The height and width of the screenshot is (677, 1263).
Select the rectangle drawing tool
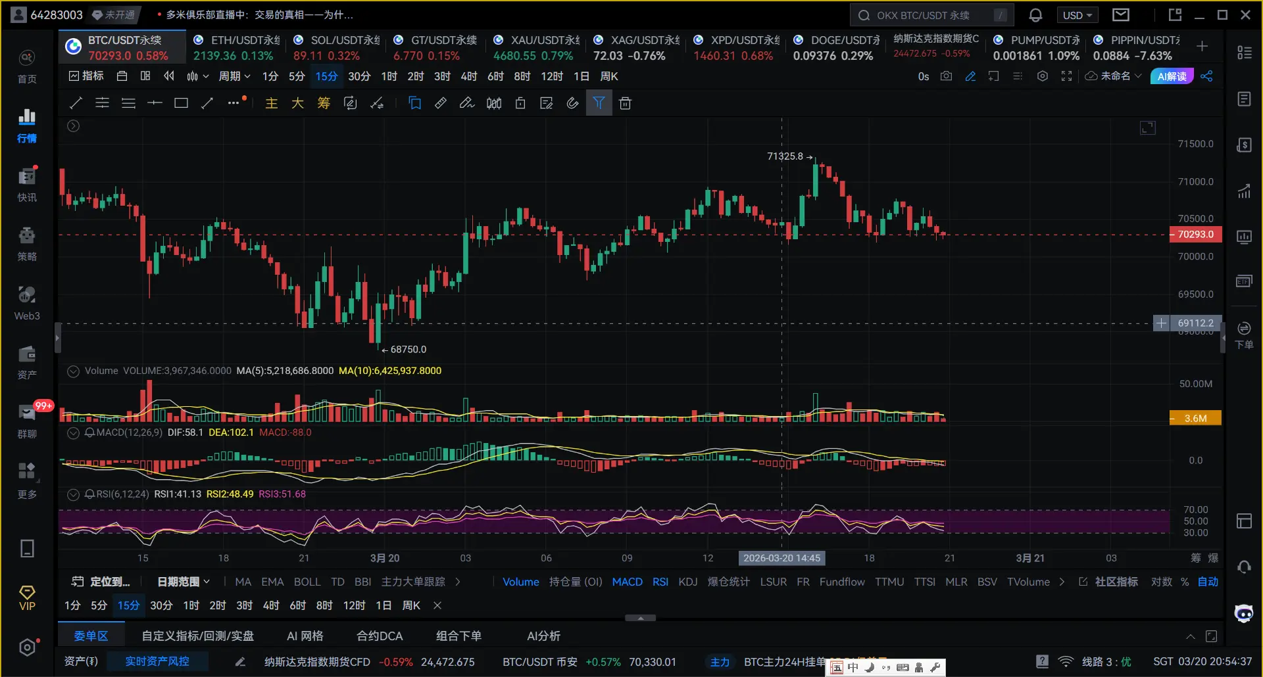coord(181,103)
